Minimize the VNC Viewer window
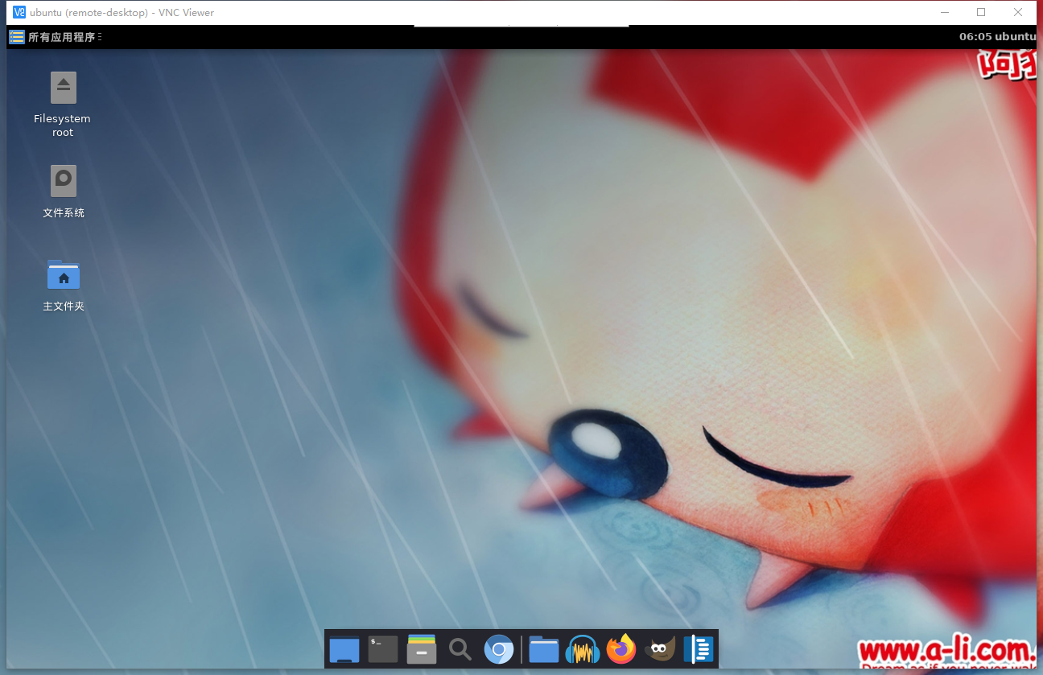The width and height of the screenshot is (1043, 675). [944, 12]
